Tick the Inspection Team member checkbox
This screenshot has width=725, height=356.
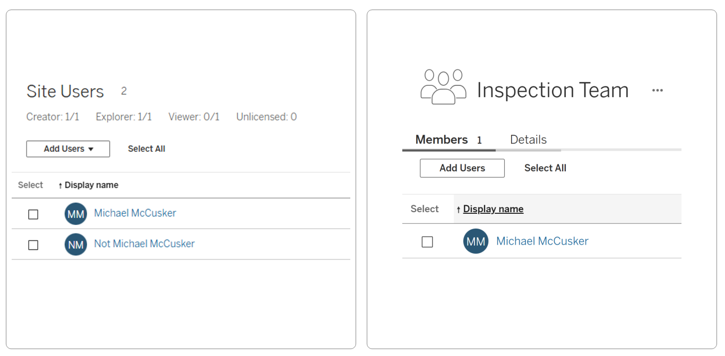[x=427, y=242]
